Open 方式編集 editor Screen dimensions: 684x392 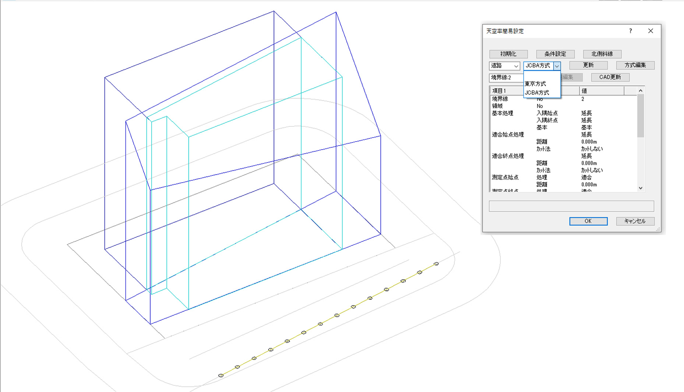pos(635,65)
